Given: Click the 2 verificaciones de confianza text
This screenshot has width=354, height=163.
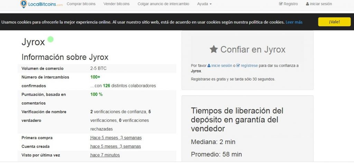Looking at the screenshot, I should point(119,112).
